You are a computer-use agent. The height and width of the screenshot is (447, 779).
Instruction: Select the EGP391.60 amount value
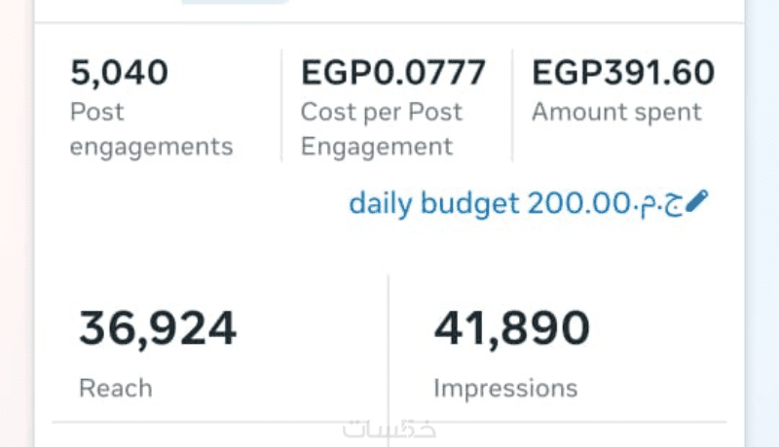pyautogui.click(x=623, y=73)
